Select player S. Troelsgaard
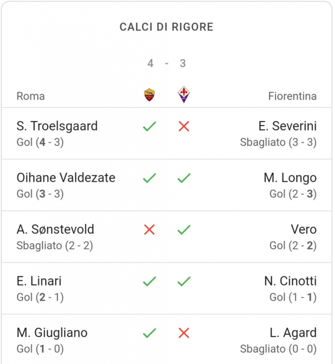 (57, 126)
